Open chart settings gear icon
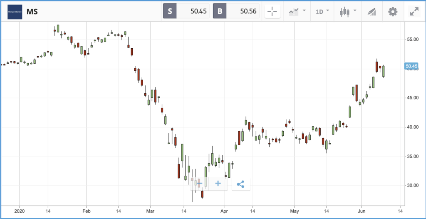 [393, 11]
